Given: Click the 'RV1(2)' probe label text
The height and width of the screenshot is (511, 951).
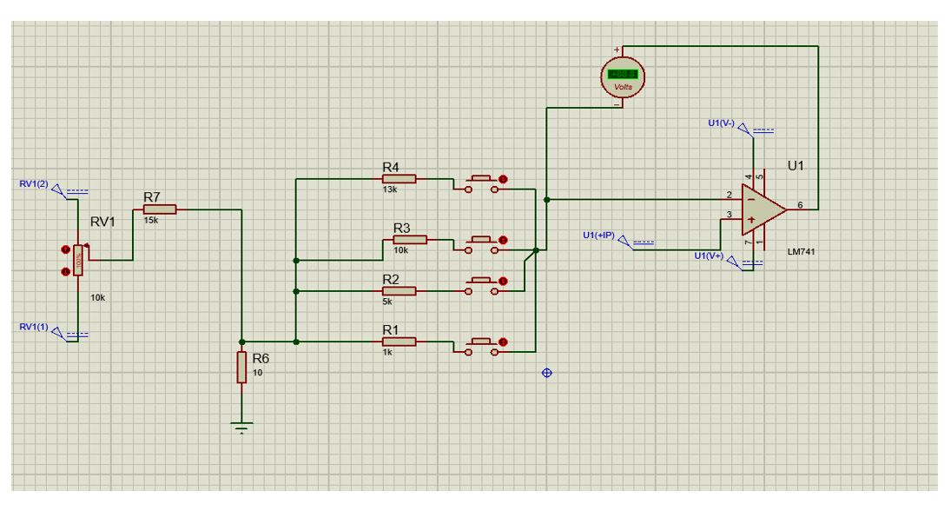Looking at the screenshot, I should tap(34, 184).
